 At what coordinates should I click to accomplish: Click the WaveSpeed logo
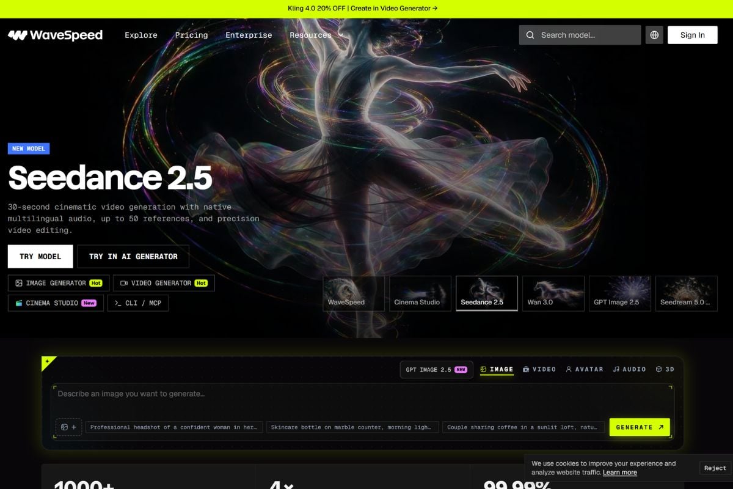(55, 35)
